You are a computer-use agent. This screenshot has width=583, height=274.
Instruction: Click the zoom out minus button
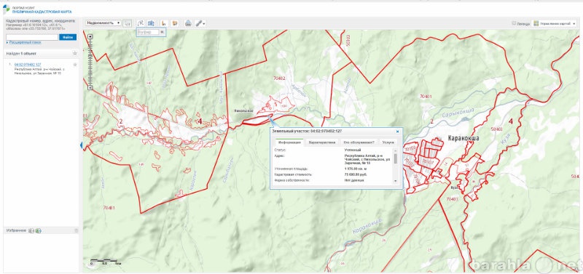[90, 87]
